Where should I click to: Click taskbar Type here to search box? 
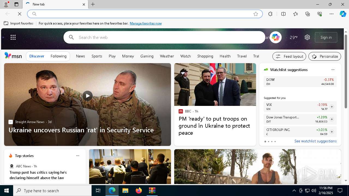[52, 191]
